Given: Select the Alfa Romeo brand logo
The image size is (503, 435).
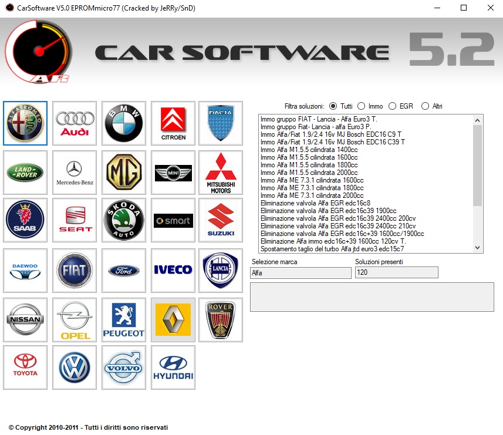Looking at the screenshot, I should (25, 123).
